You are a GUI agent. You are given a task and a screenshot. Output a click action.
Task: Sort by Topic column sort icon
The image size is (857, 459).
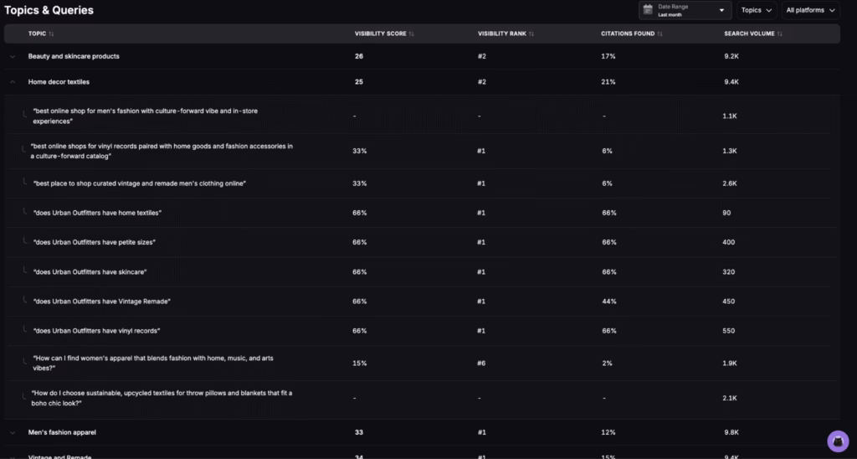(x=52, y=34)
